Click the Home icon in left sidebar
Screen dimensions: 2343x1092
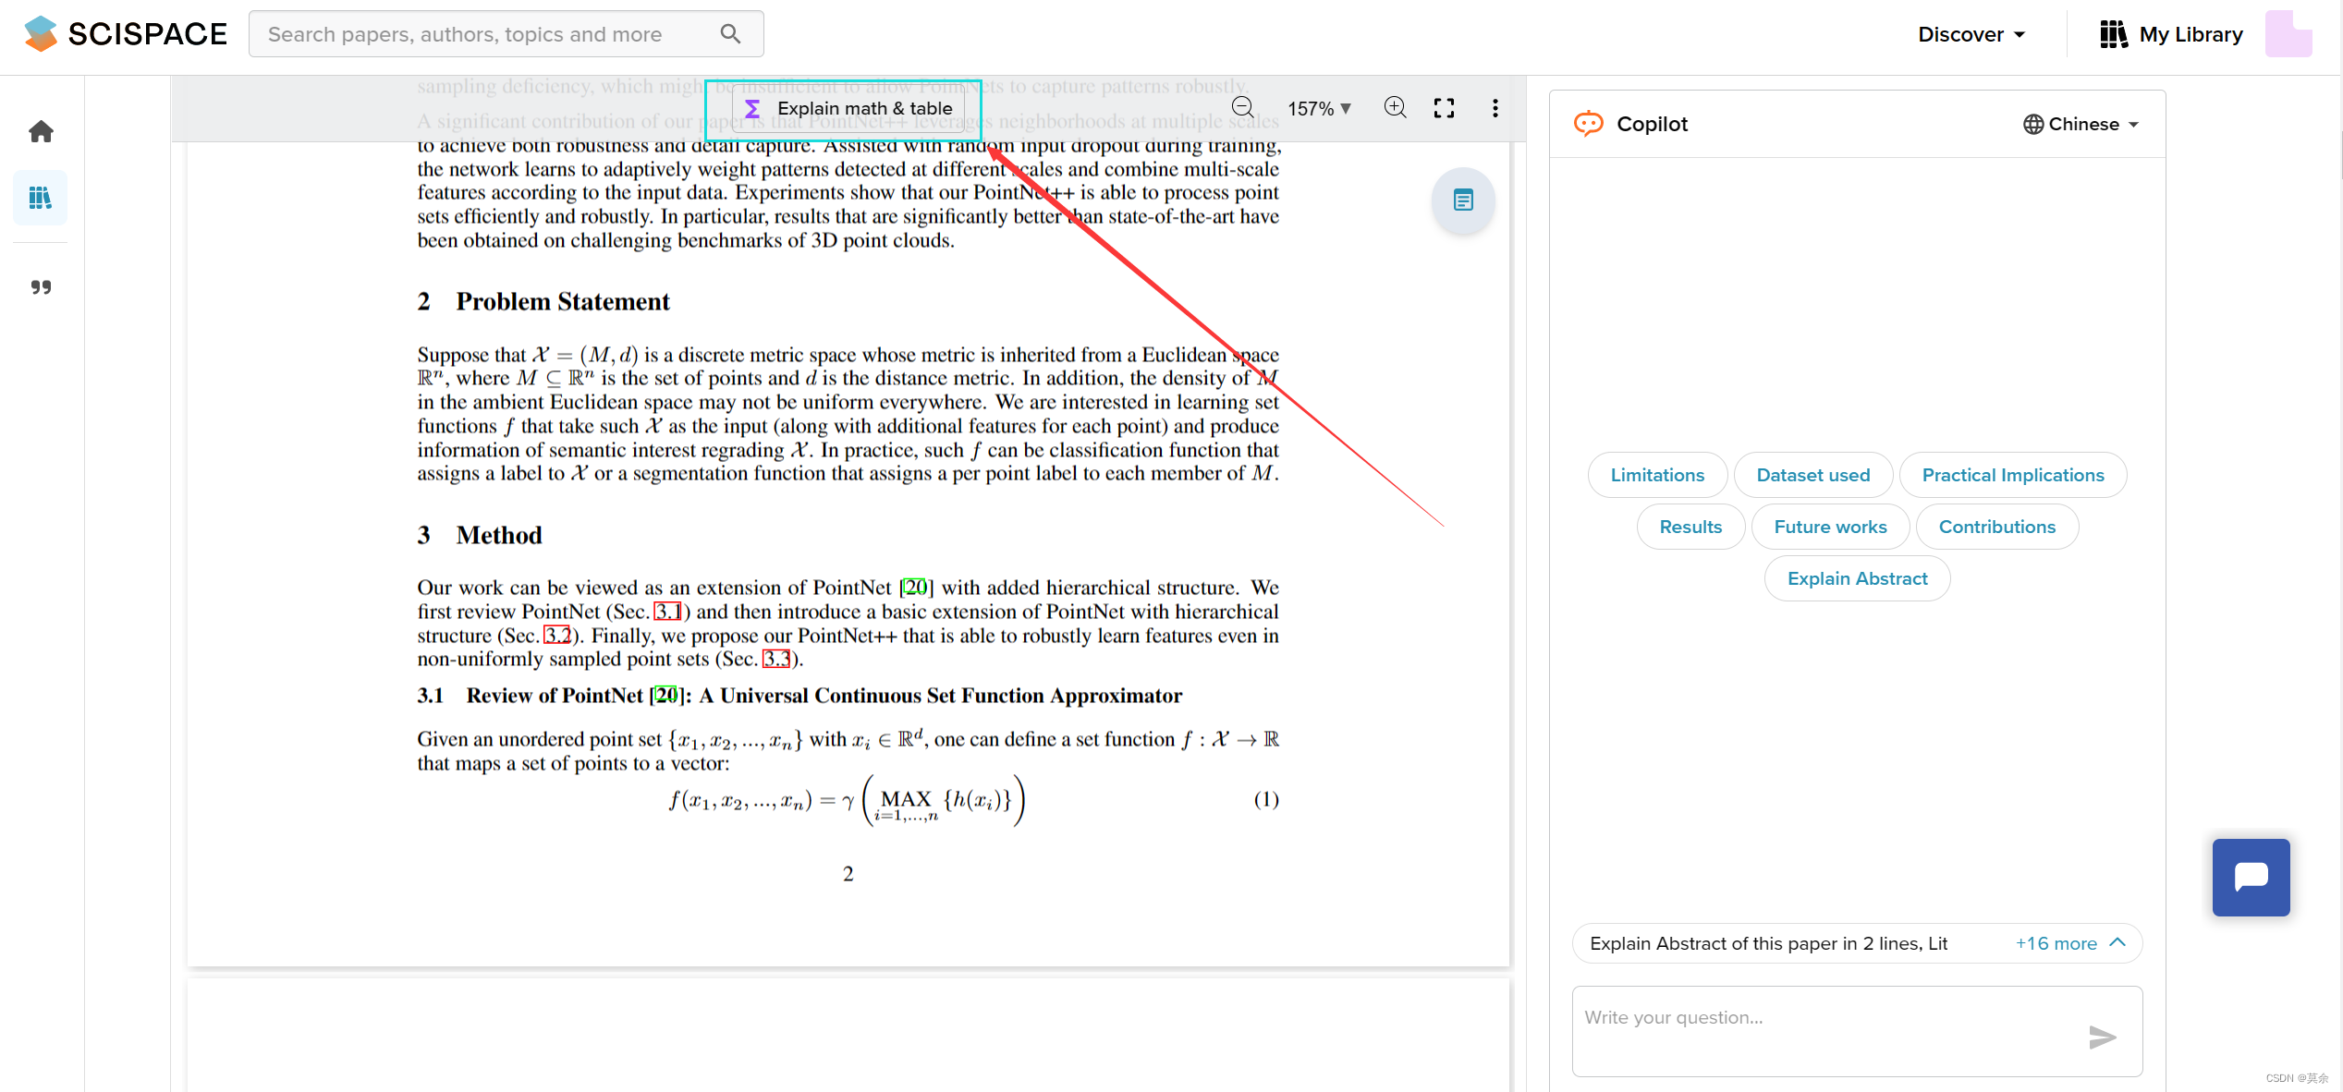[x=41, y=131]
